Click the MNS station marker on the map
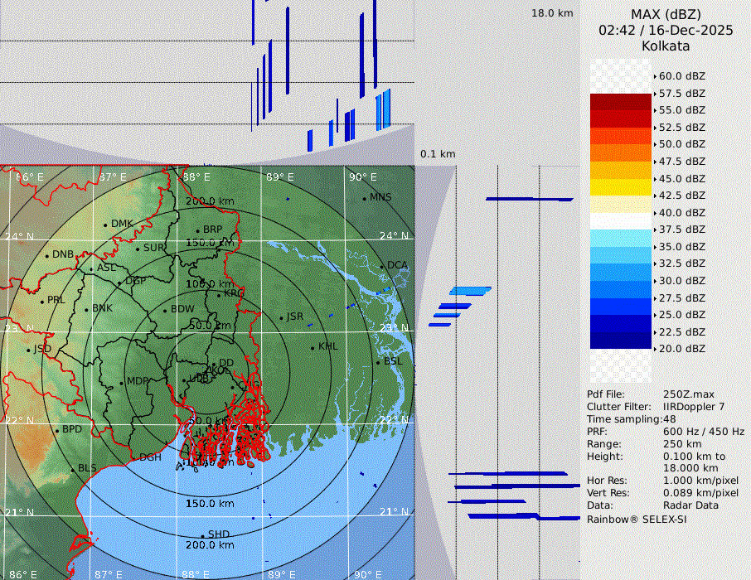The width and height of the screenshot is (751, 580). pos(364,198)
